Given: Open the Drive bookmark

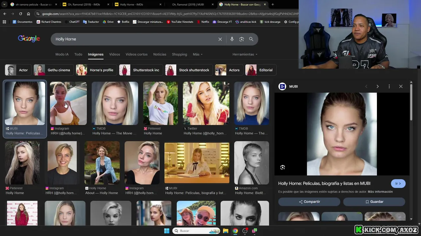Looking at the screenshot, I should tap(108, 22).
